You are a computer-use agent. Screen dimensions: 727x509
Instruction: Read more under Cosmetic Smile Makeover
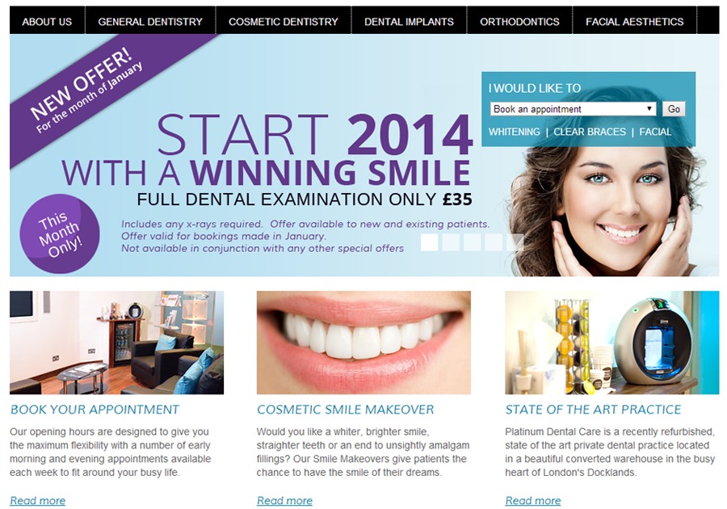click(284, 501)
